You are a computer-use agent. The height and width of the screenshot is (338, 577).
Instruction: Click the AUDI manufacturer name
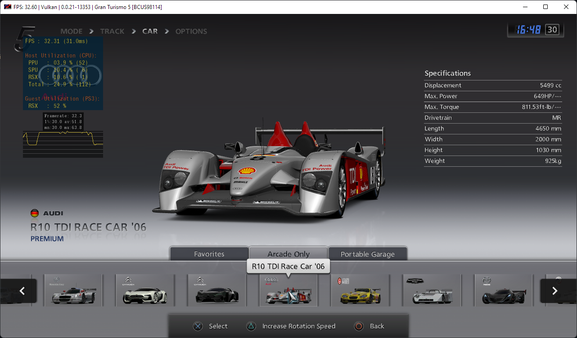click(53, 213)
